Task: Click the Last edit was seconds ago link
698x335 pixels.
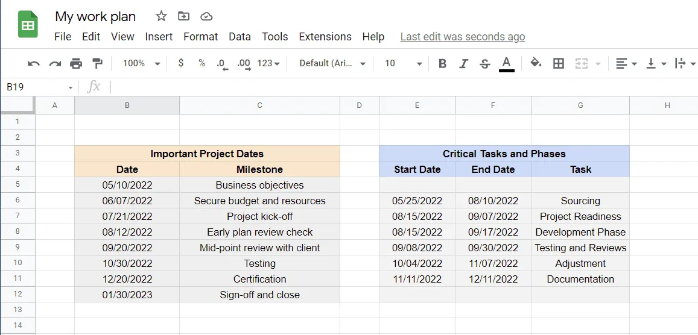Action: [462, 37]
